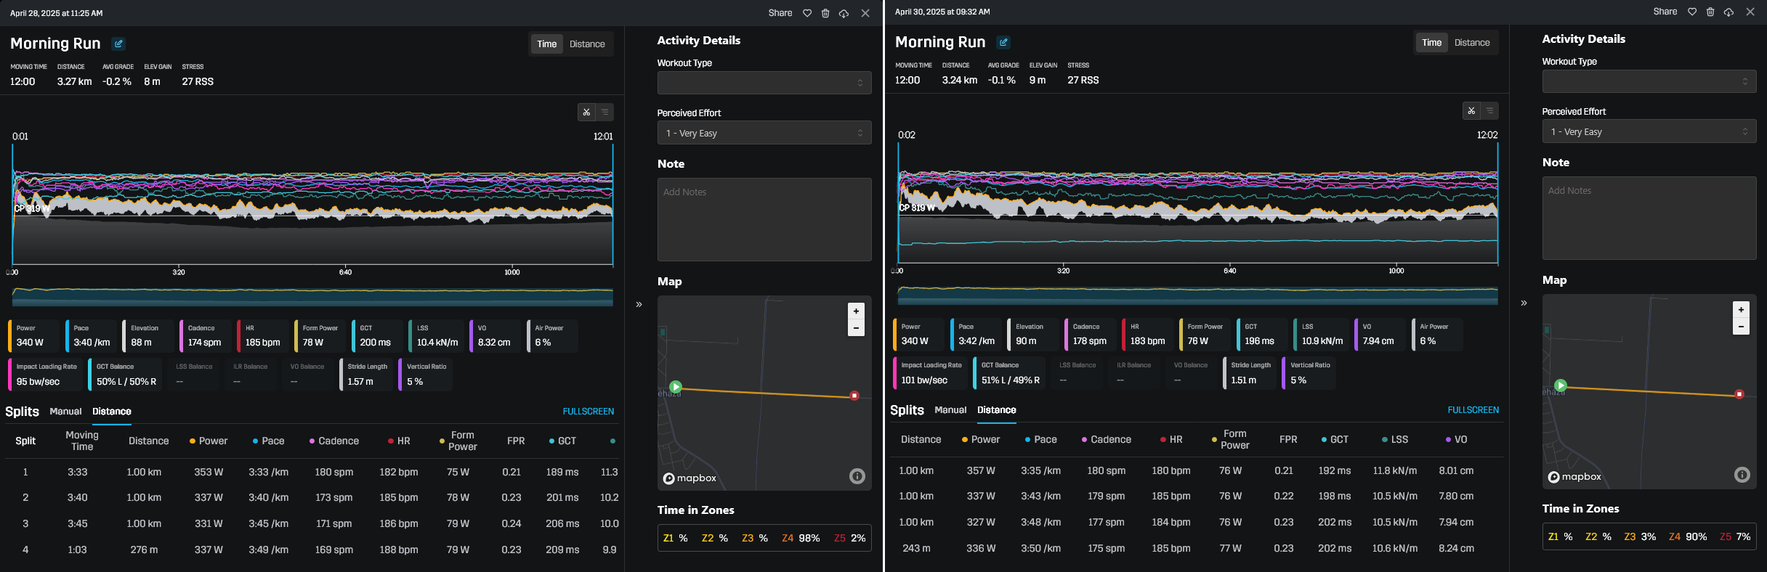Image resolution: width=1767 pixels, height=572 pixels.
Task: Select Manual splits tab in the April 30 window
Action: point(950,410)
